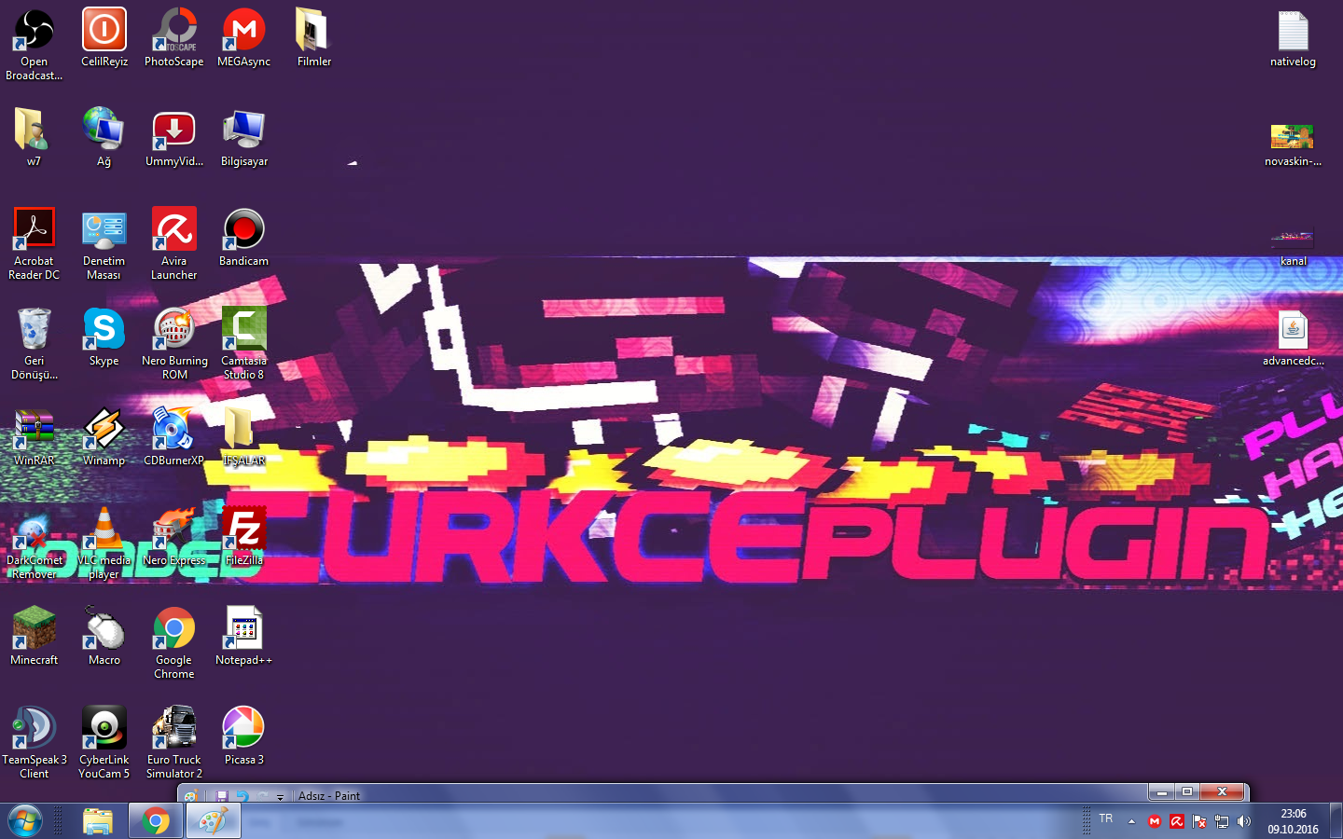Screen dimensions: 1343x839
Task: Open the Ağ network icon
Action: click(x=104, y=137)
